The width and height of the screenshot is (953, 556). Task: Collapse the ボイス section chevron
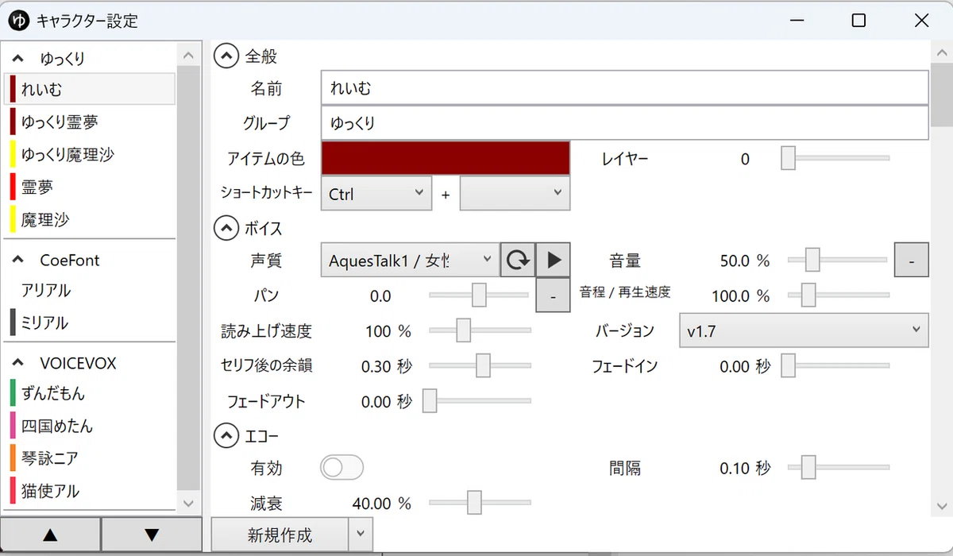(x=226, y=229)
